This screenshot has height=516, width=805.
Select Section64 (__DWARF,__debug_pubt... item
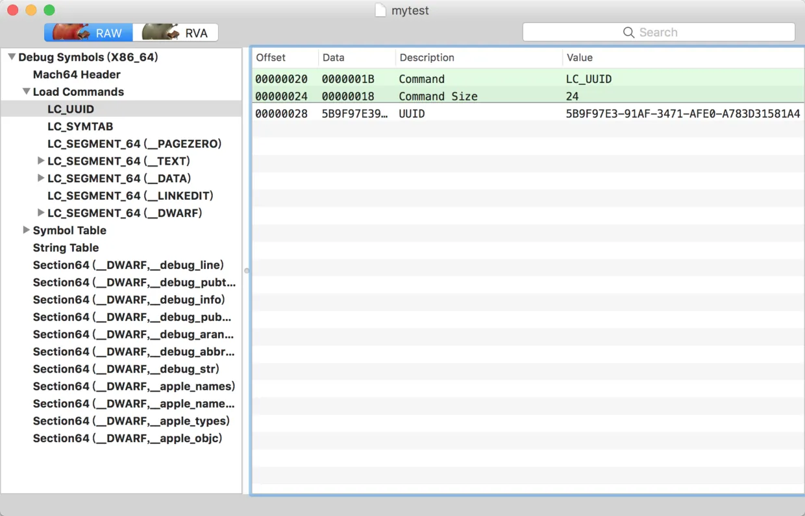(x=134, y=282)
